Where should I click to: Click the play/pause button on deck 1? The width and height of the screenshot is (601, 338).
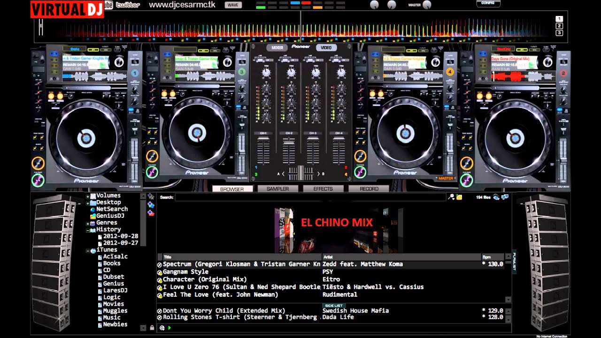(x=38, y=180)
